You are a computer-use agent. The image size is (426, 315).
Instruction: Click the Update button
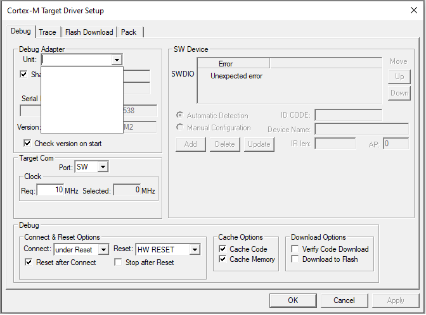pos(259,144)
